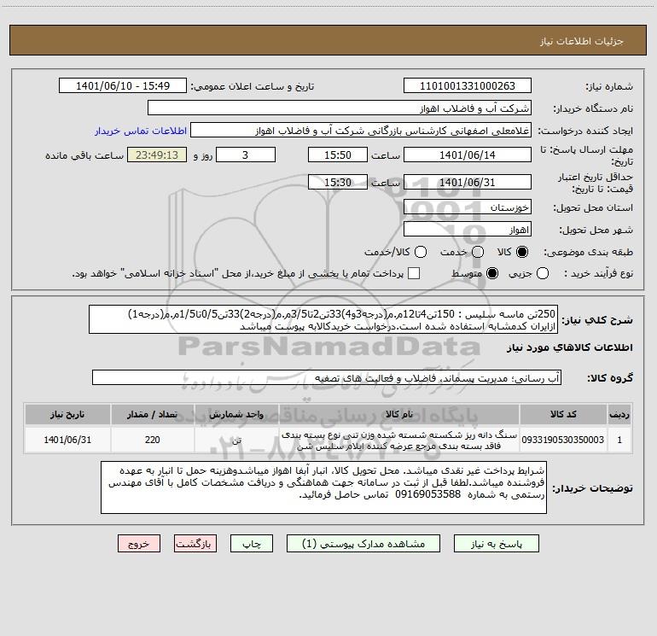Choose the جزیی purchase type radio
Screen dimensions: 657x636
coord(542,273)
